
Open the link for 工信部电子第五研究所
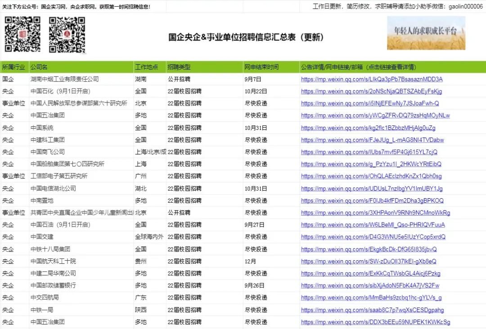[371, 177]
